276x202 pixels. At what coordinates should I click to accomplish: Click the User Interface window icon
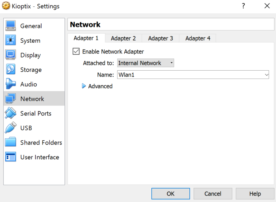tap(10, 157)
